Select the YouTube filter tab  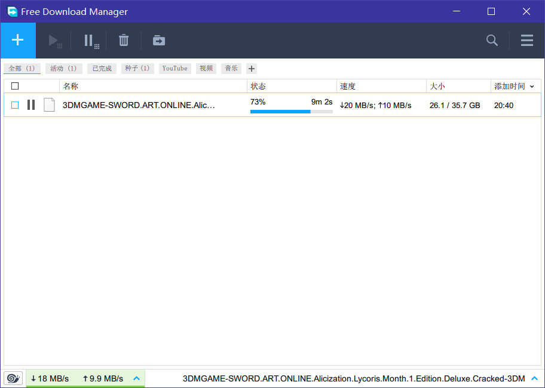coord(175,69)
